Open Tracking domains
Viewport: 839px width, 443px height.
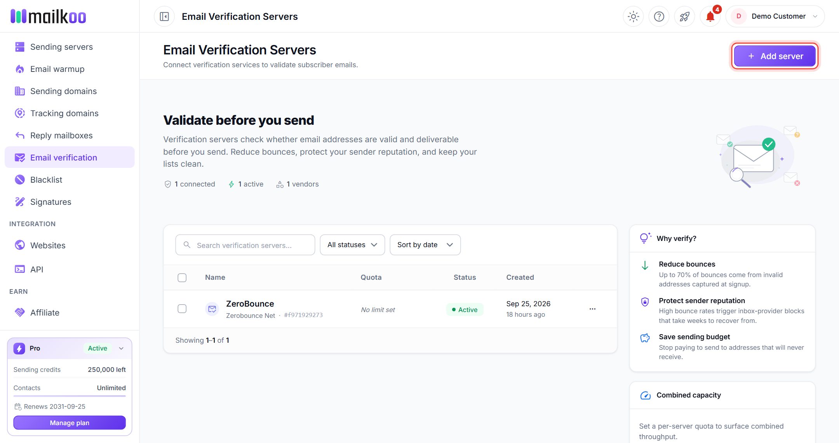[x=70, y=113]
